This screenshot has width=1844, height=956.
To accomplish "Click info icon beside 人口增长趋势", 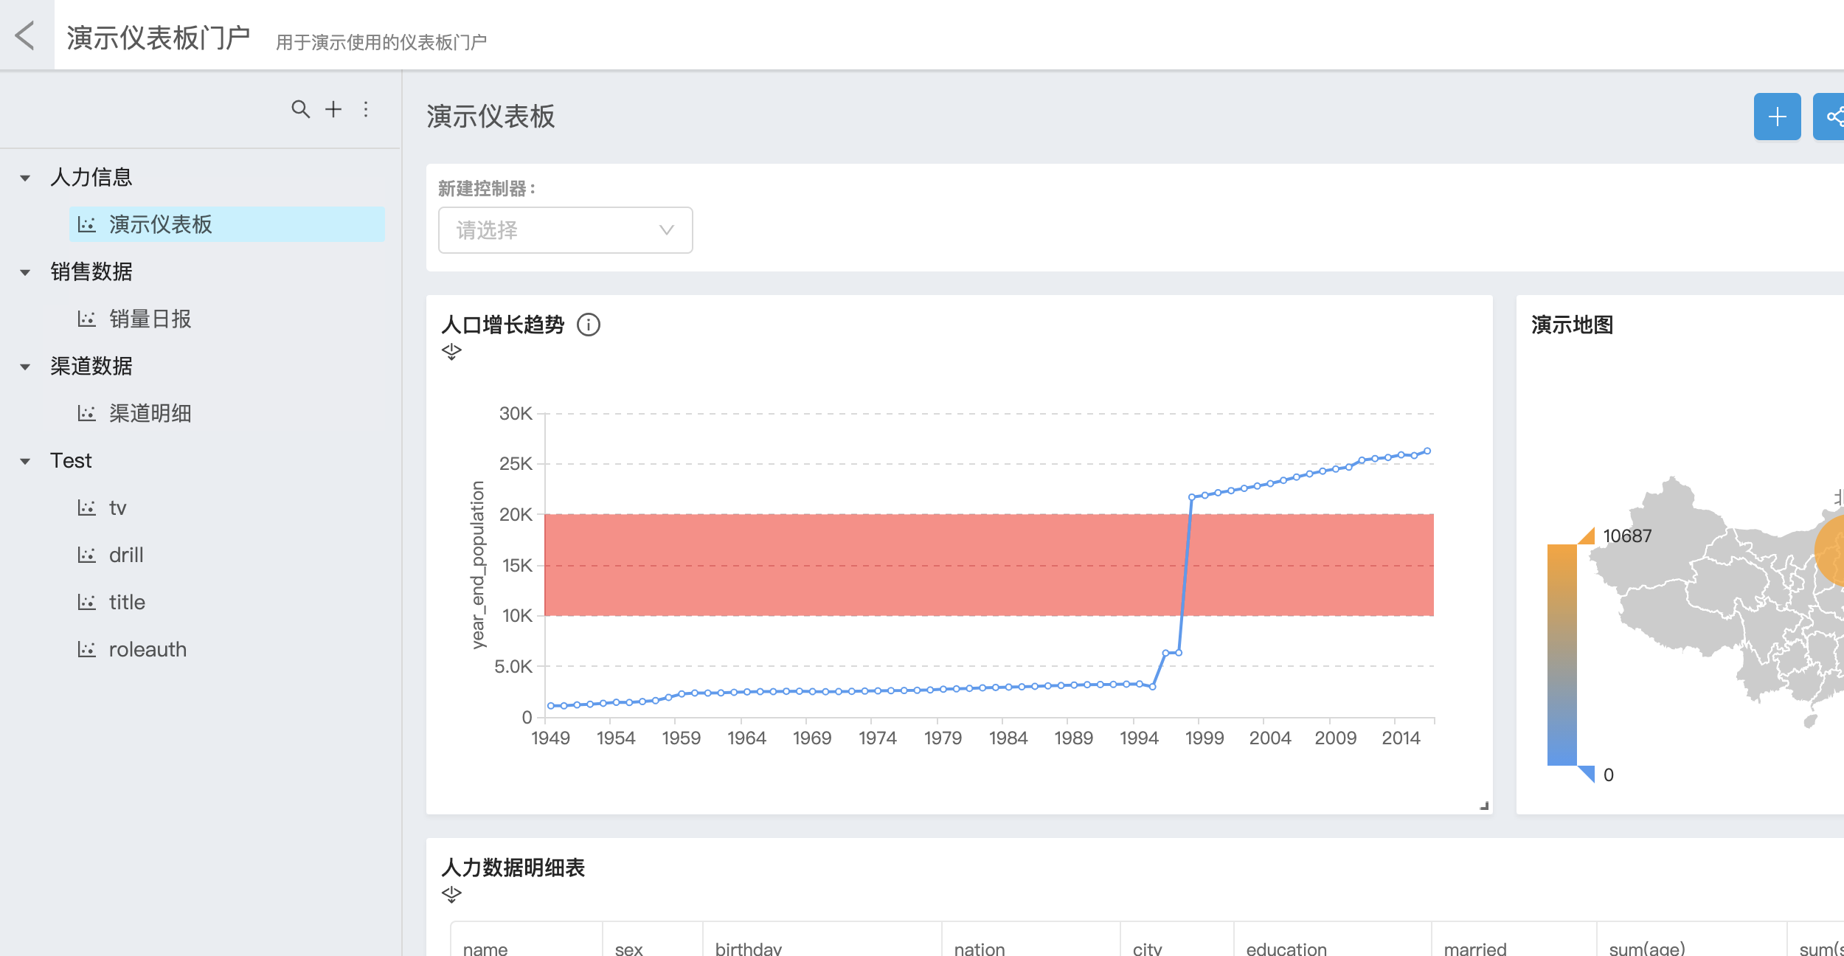I will tap(588, 325).
